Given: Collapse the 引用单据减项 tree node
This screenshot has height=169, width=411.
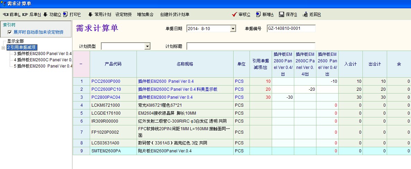Looking at the screenshot, I should tap(3, 48).
